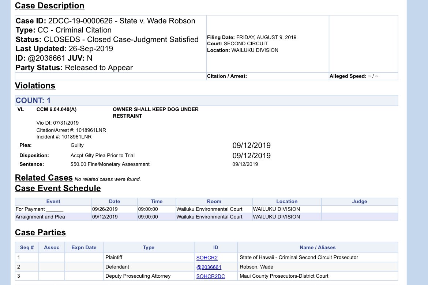The image size is (428, 285).
Task: Click the Date column header
Action: (x=114, y=202)
